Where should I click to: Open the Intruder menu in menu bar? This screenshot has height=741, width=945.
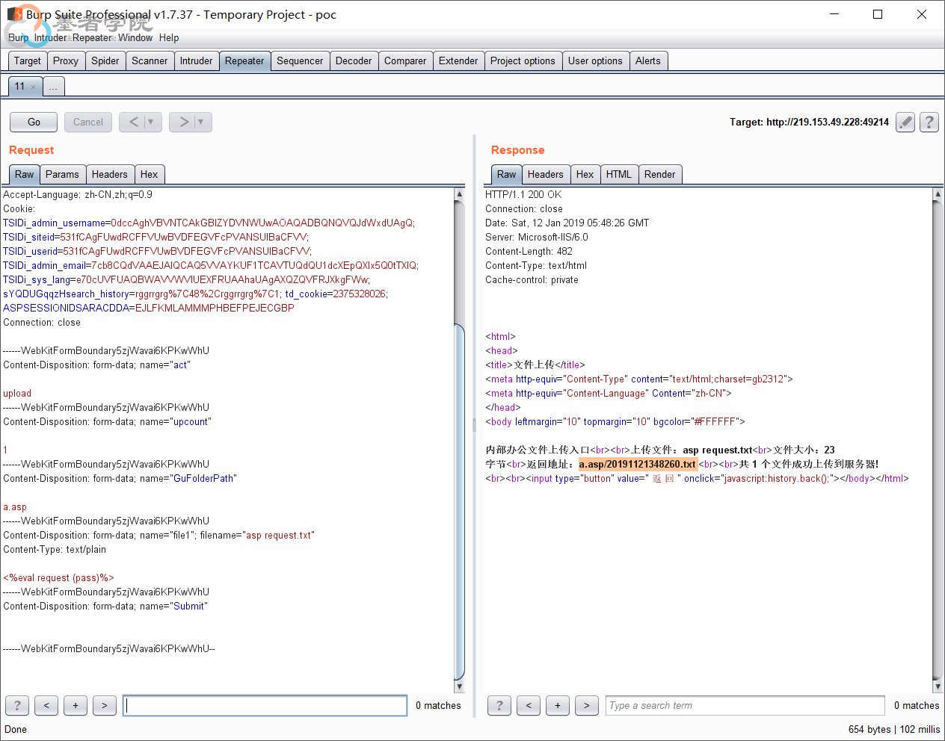tap(50, 37)
